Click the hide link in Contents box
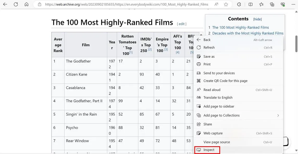The height and width of the screenshot is (154, 298). pos(258,19)
